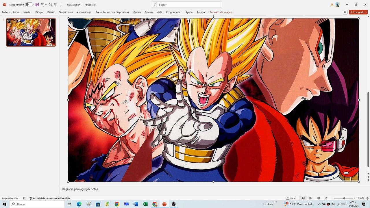Screen dimensions: 370x208
Task: Open OBS Studio from taskbar
Action: tap(173, 204)
